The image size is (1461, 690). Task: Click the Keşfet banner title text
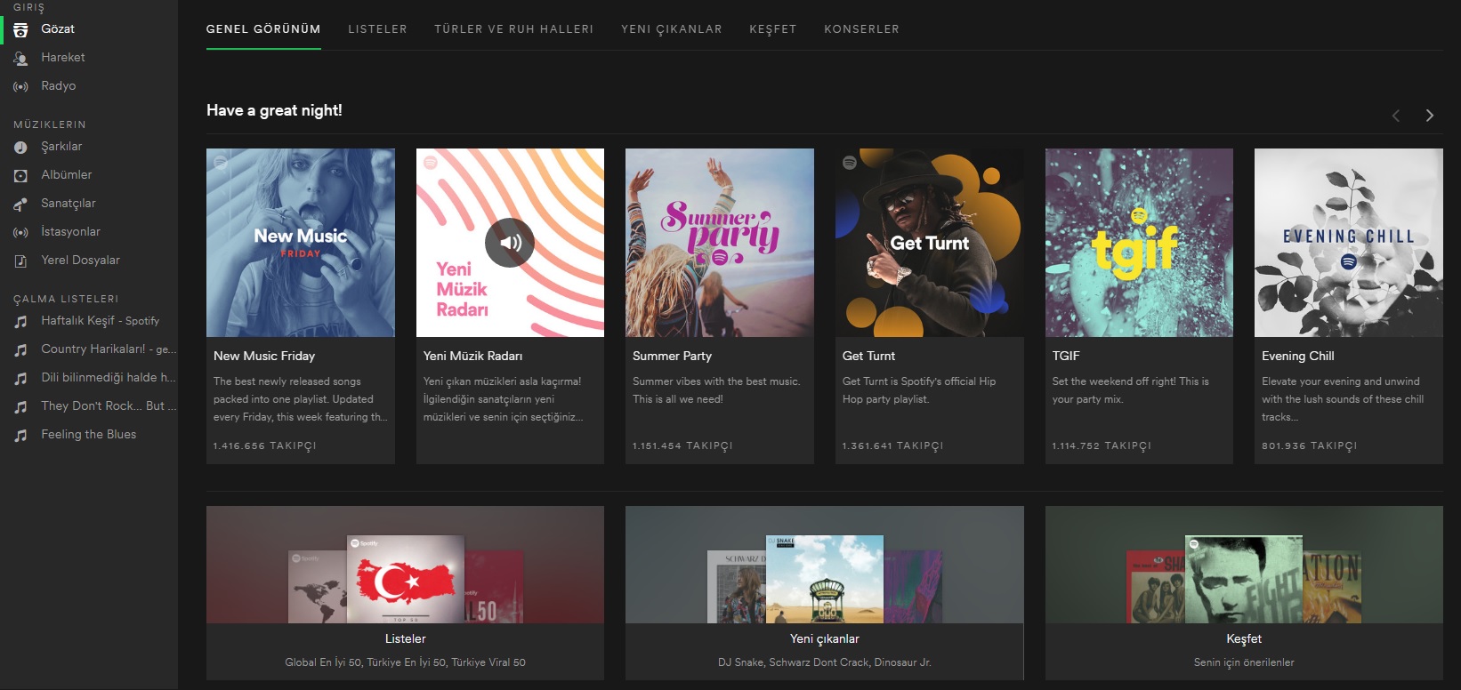1244,638
